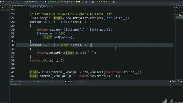Click the greyed Forward arrow navigation icon

click(109, 2)
